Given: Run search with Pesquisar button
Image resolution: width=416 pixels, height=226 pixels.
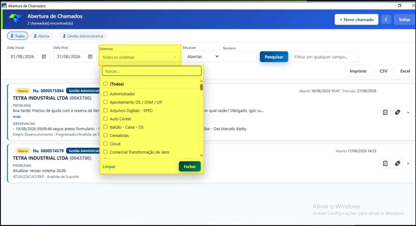Looking at the screenshot, I should point(274,57).
